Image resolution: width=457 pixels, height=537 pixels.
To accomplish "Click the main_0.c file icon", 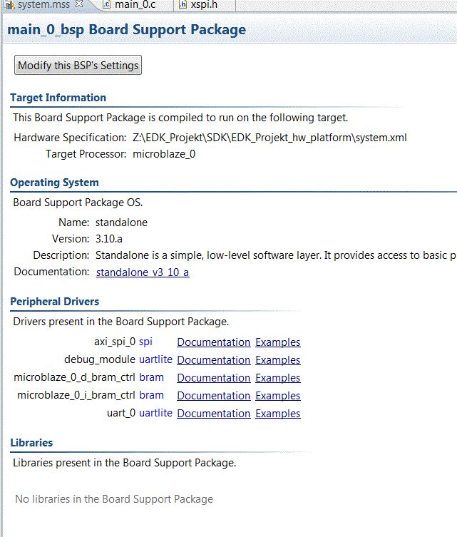I will (106, 5).
